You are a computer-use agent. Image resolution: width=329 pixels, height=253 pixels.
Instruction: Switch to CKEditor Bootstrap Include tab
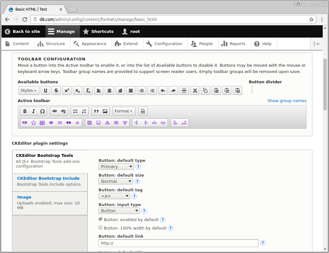pos(48,178)
